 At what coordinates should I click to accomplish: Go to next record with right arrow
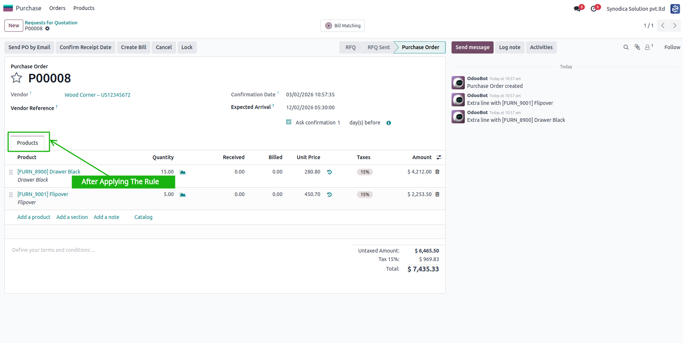click(x=675, y=25)
